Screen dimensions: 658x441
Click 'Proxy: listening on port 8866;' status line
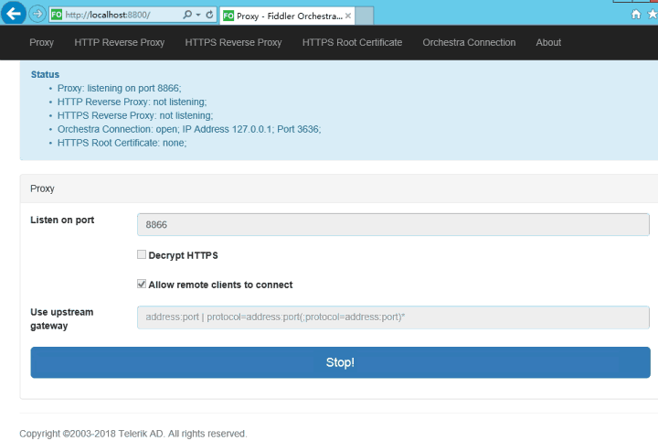coord(119,88)
